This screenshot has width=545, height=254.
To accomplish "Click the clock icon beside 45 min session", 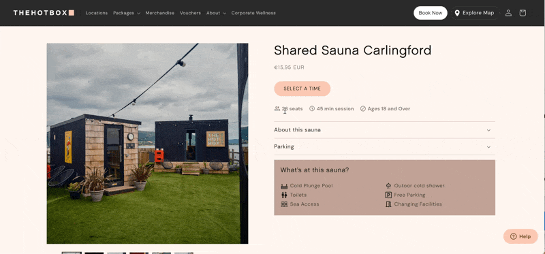I will click(312, 109).
